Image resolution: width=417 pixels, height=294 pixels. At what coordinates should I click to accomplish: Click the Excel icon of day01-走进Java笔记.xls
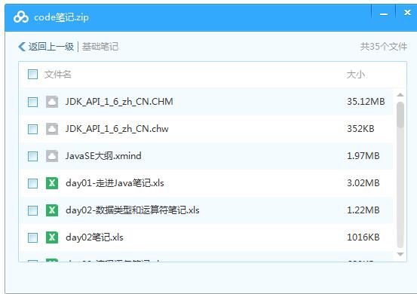52,183
